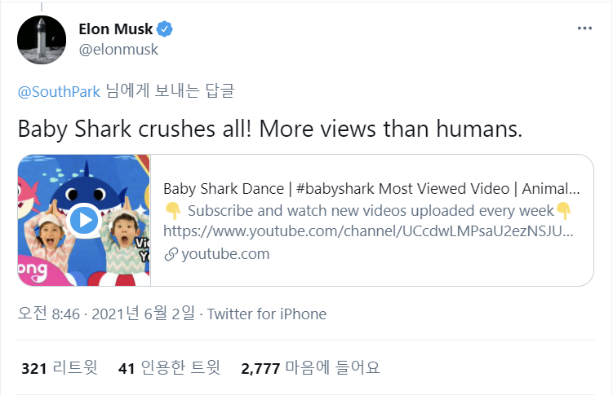
Task: Click the first pointing-down emoji in card description
Action: (172, 211)
